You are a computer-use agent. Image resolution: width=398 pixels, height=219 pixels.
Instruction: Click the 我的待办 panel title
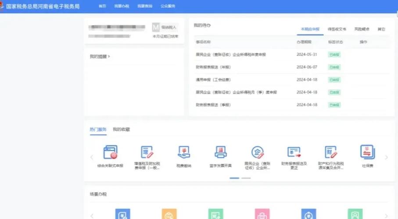[x=202, y=25]
